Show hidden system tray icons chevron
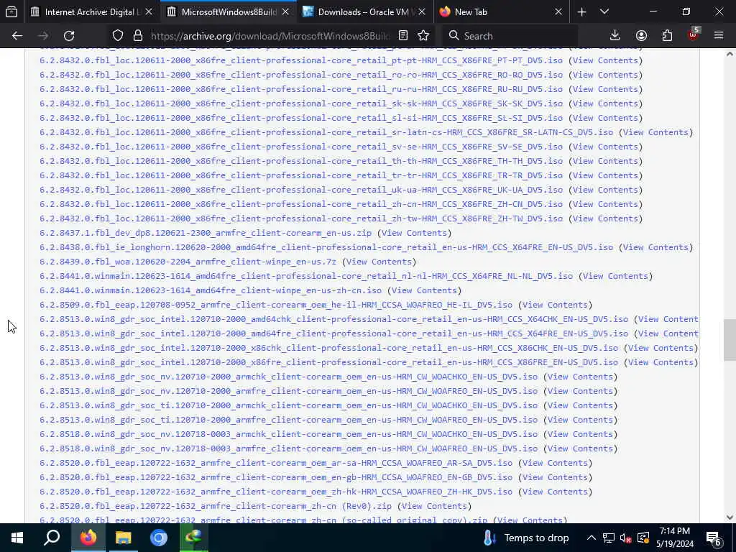Viewport: 736px width, 552px height. (592, 538)
